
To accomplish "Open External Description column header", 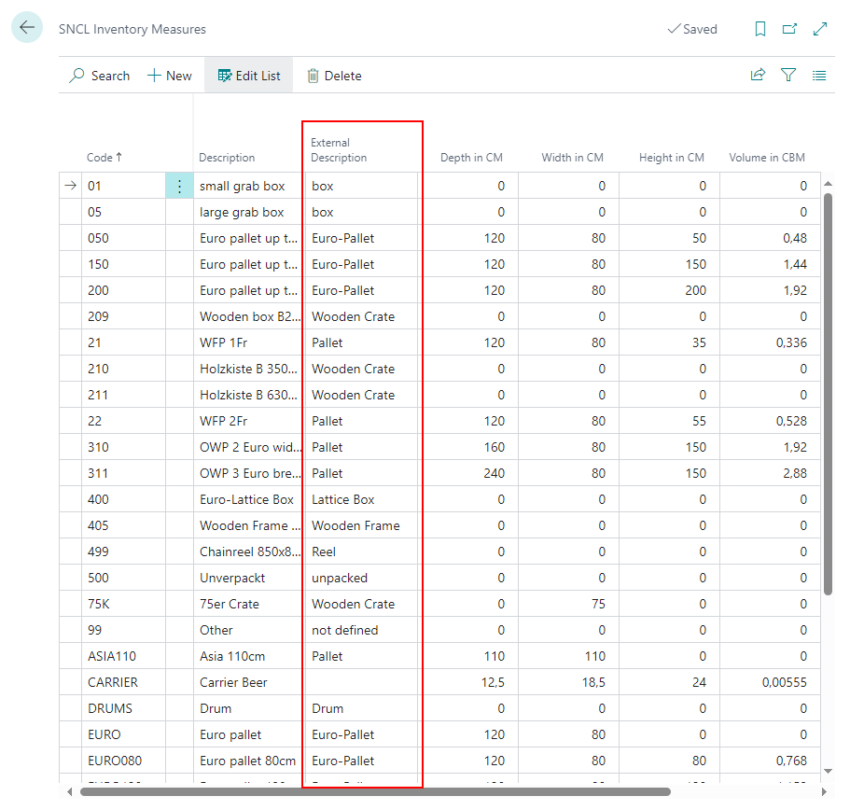I will point(339,150).
